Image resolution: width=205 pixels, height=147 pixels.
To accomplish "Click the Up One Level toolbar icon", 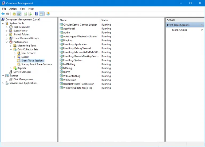I will (14, 14).
